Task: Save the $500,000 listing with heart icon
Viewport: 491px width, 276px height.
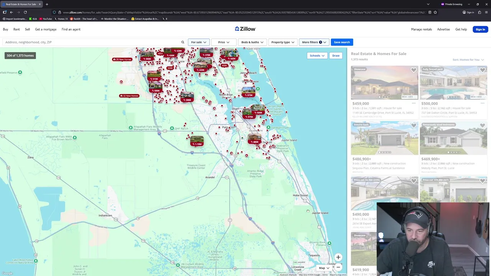Action: 482,70
